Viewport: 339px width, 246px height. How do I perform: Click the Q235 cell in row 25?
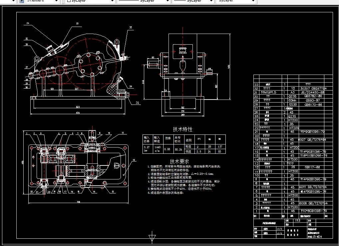[x=292, y=116]
